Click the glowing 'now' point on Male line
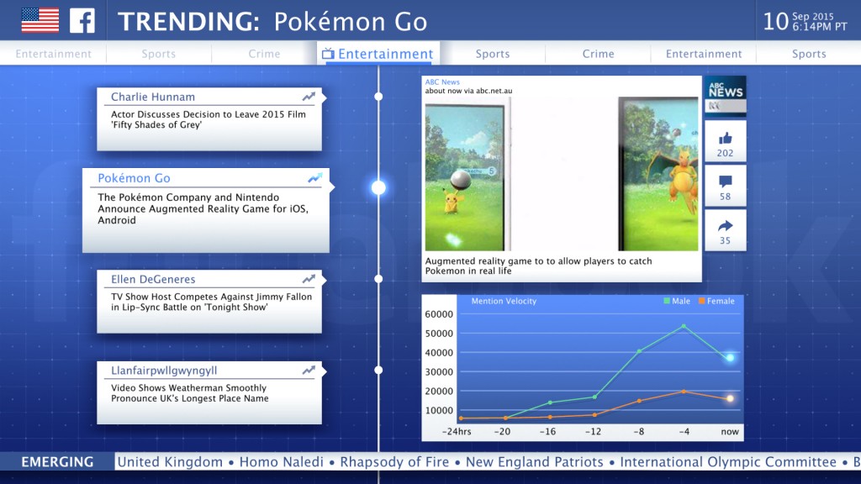 tap(731, 358)
